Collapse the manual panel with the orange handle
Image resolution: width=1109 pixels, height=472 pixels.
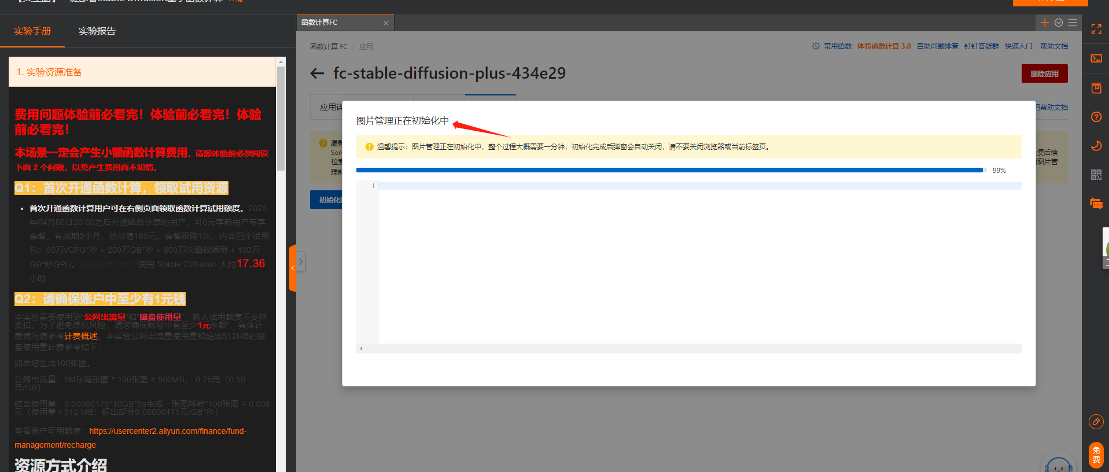tap(293, 268)
